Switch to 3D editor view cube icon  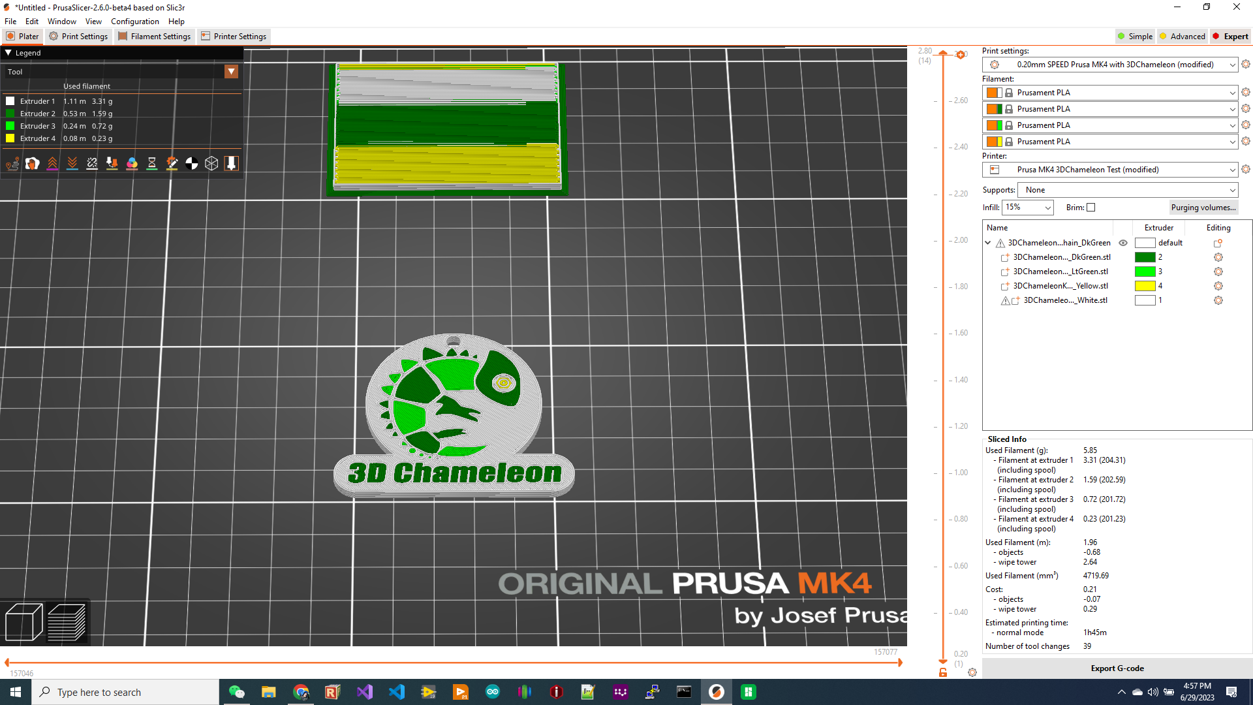23,622
